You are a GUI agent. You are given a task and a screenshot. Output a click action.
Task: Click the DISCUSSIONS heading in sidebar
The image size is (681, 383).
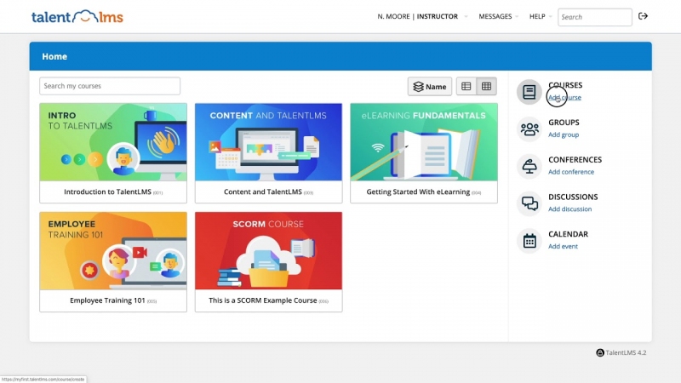(x=573, y=197)
